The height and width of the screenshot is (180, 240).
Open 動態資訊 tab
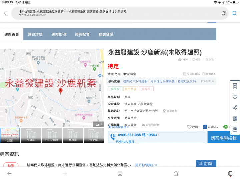106,34
